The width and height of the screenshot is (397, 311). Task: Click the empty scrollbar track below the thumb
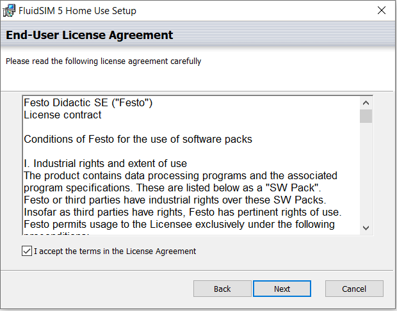[x=366, y=172]
